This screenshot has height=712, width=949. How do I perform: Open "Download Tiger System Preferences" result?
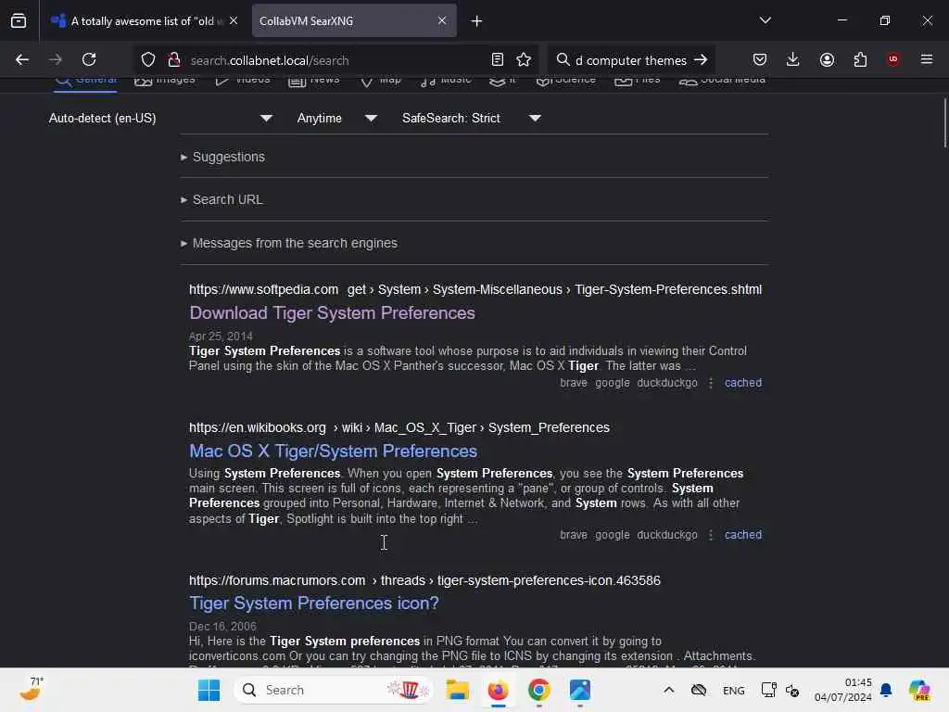pos(333,313)
